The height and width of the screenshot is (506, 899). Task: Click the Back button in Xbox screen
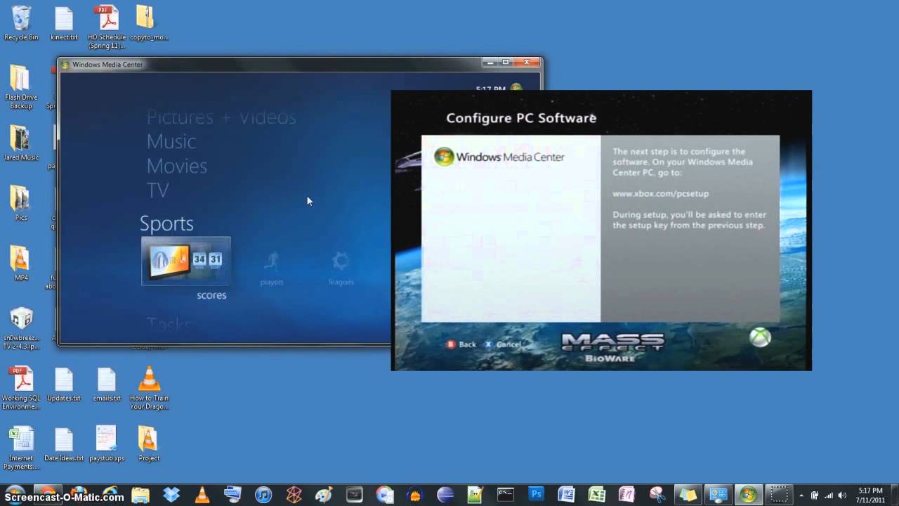(x=461, y=344)
